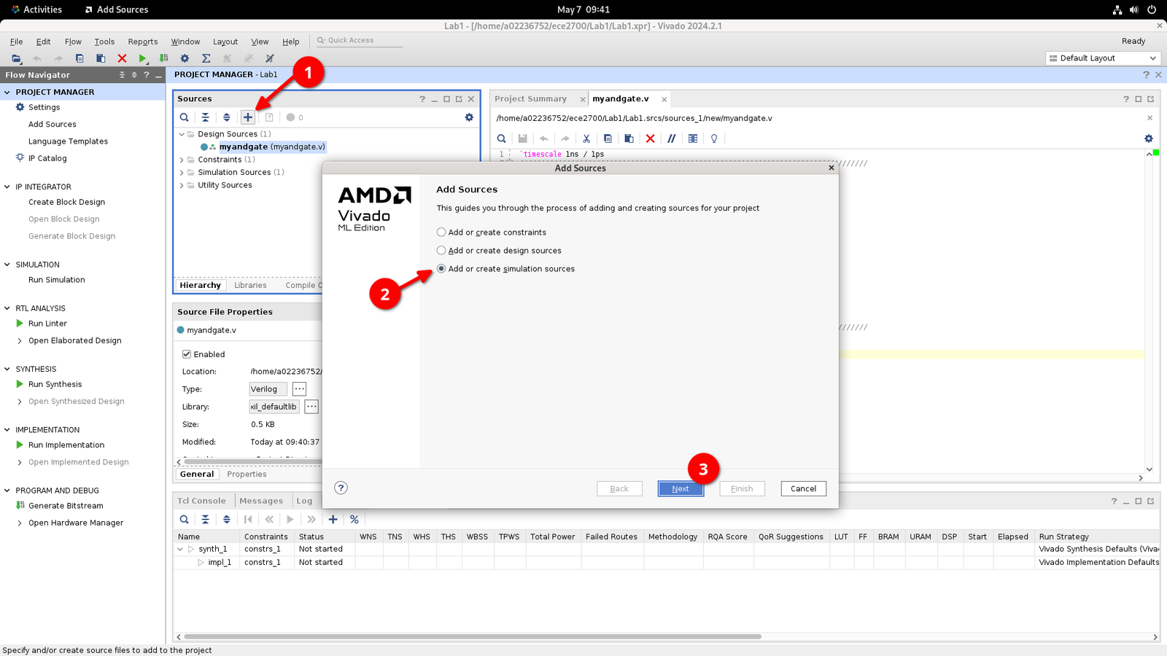
Task: Collapse the SYNTHESIS section in Flow Navigator
Action: click(x=7, y=370)
